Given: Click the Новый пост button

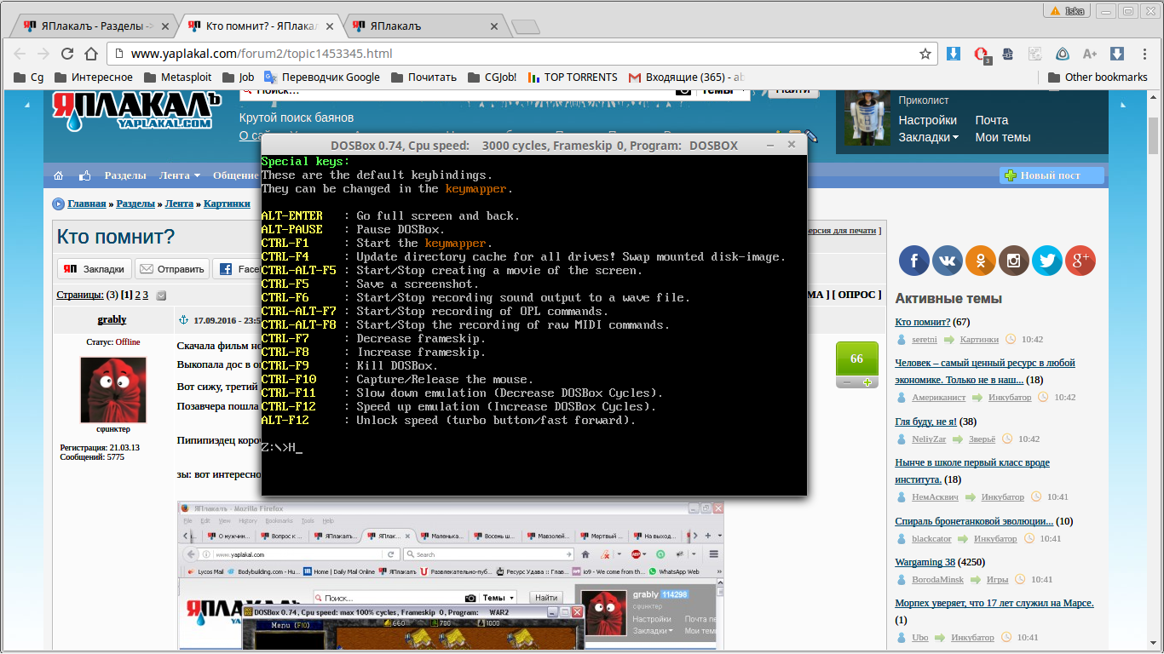Looking at the screenshot, I should click(x=1052, y=175).
